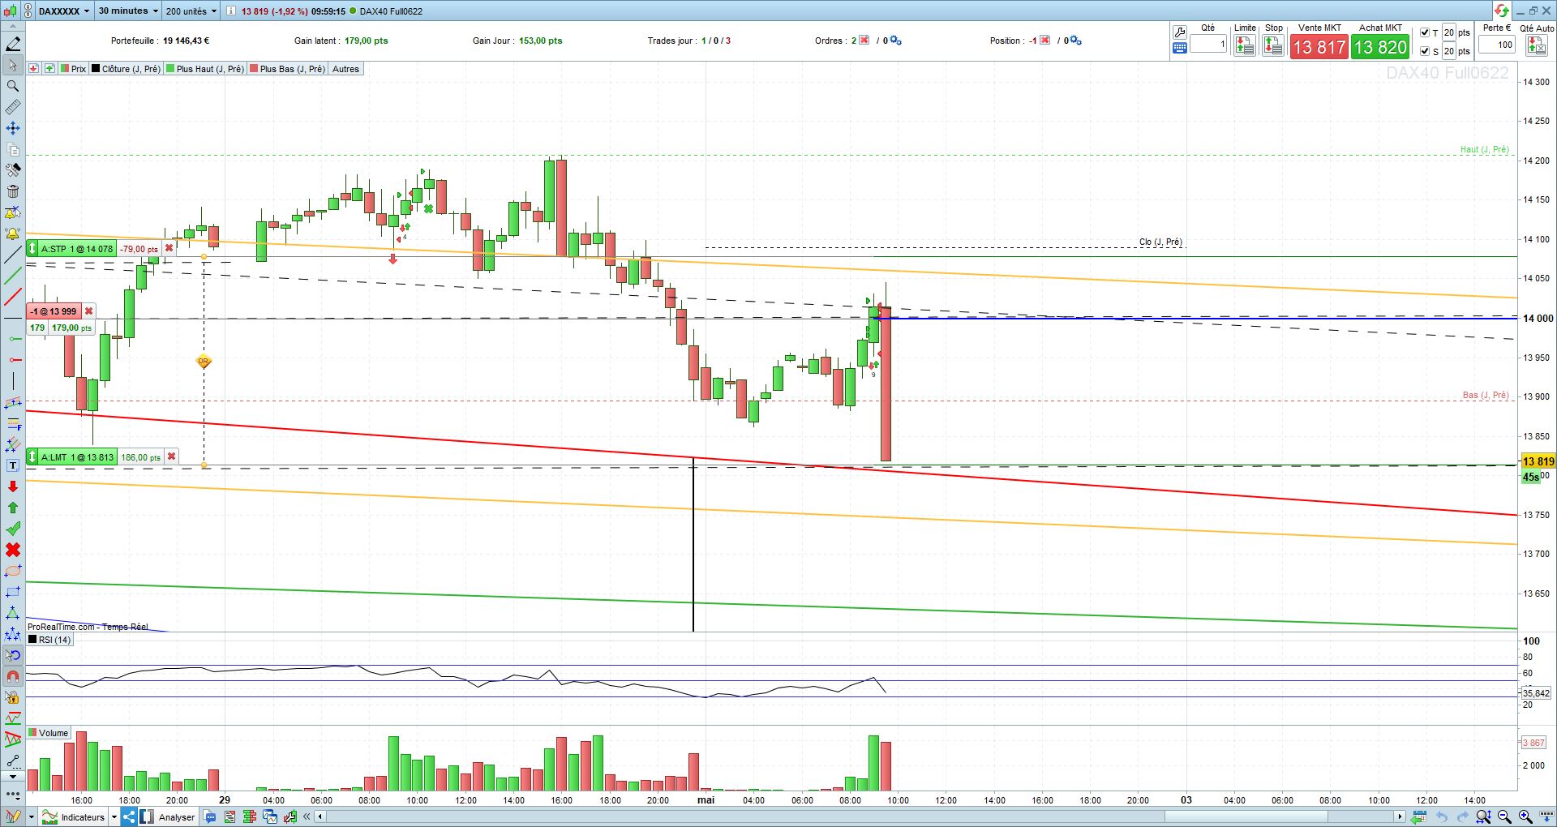Image resolution: width=1557 pixels, height=827 pixels.
Task: Open the 200 unités dropdown
Action: point(191,11)
